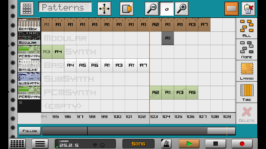Select A3 pattern in upper PCMSynth row

(47, 52)
